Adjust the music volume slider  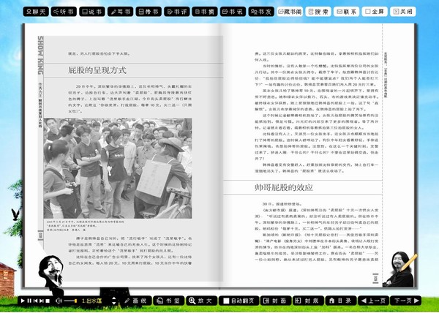coord(70,301)
